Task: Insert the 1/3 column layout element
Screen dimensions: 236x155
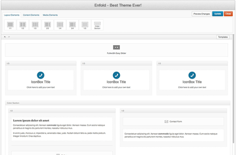Action: coord(35,25)
